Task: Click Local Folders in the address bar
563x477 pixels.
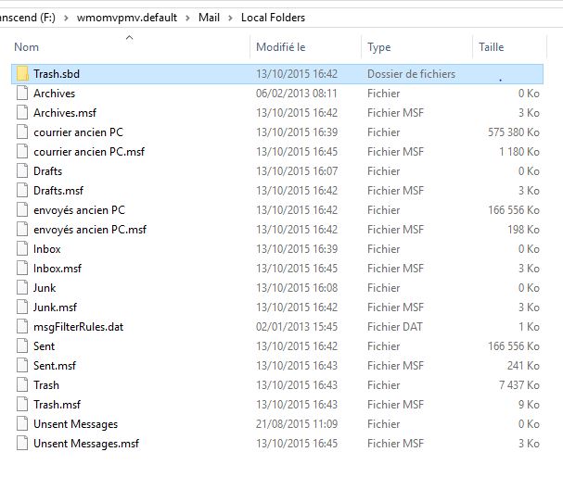Action: 273,18
